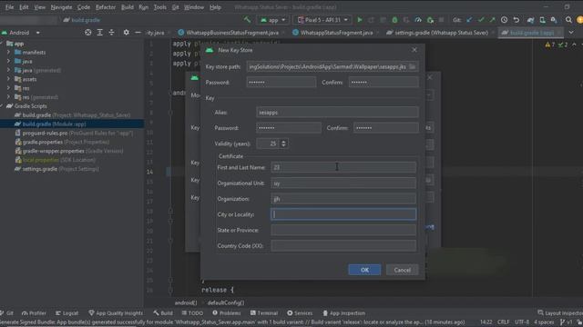Click Cancel in New Key Store dialog
Image resolution: width=583 pixels, height=327 pixels.
click(x=402, y=270)
